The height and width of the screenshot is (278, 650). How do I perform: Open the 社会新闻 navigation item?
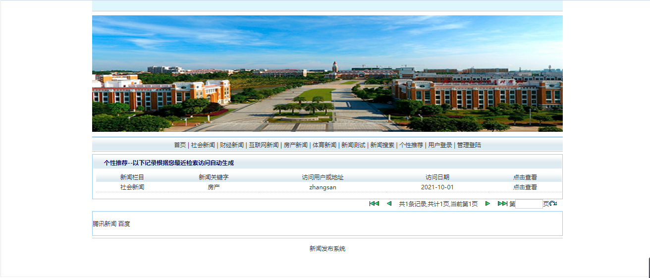tap(203, 145)
